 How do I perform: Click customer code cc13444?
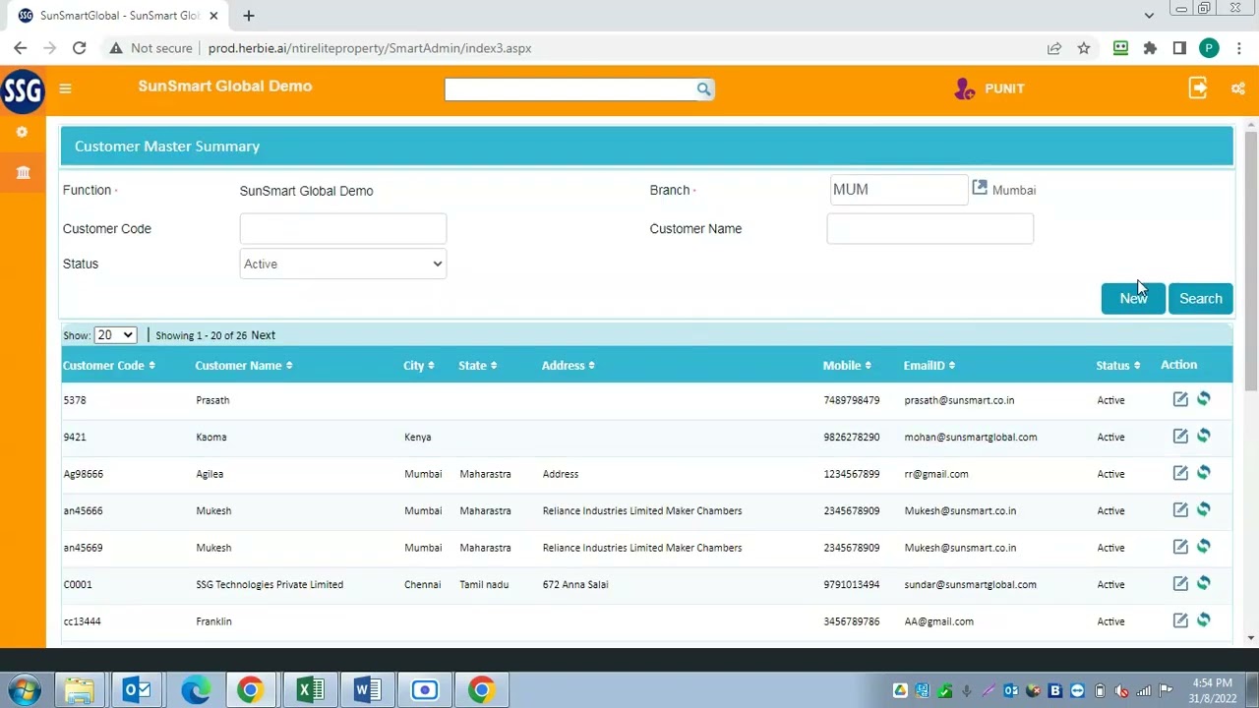(82, 621)
